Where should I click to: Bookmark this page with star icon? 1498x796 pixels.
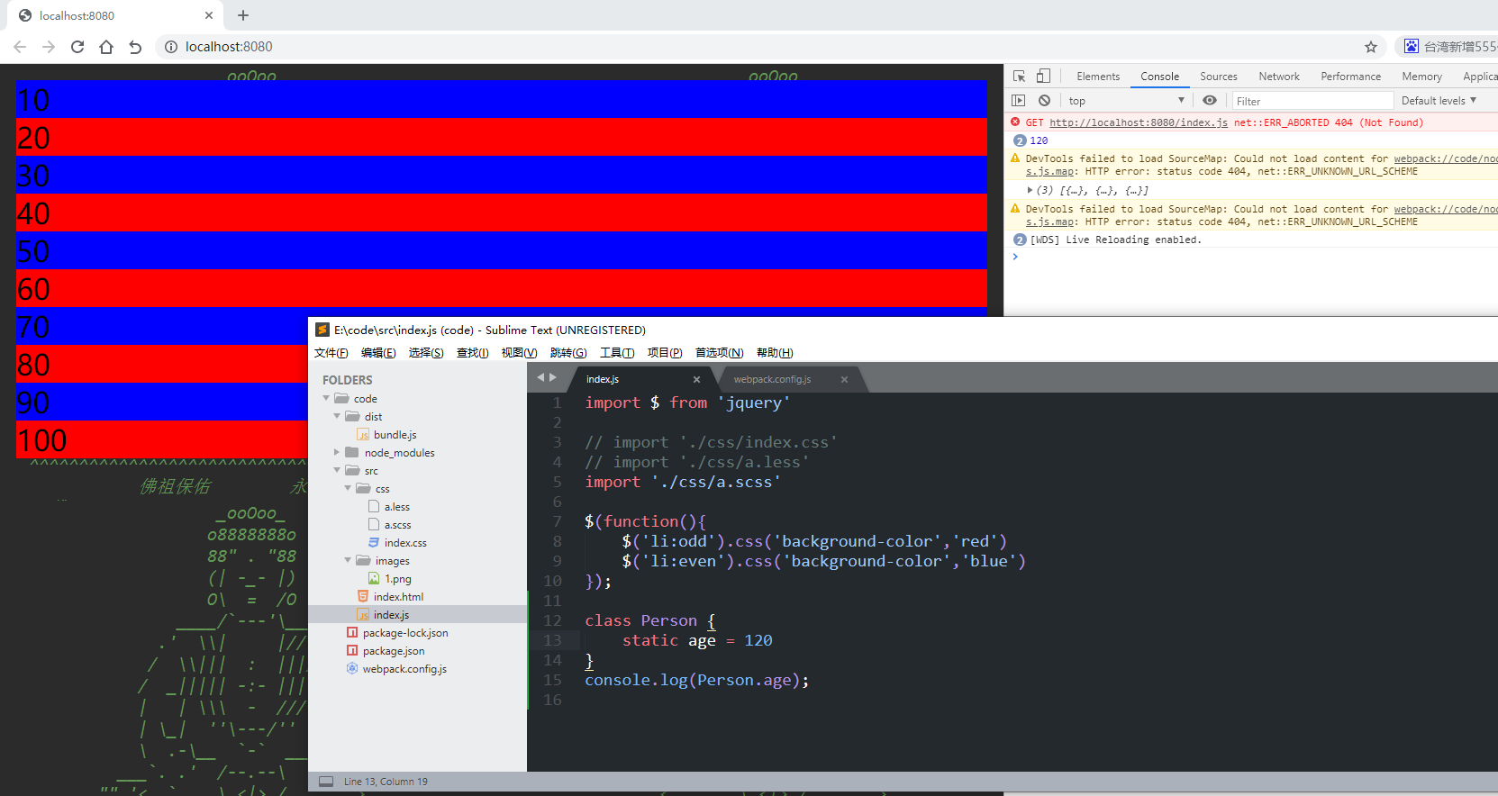[x=1371, y=47]
